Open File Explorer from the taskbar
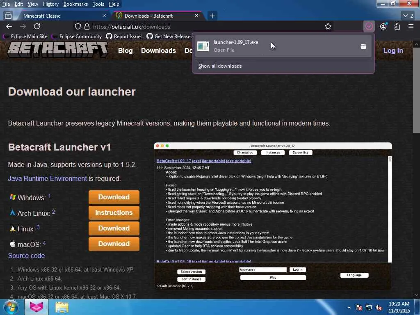Viewport: 420px width, 315px height. [x=62, y=307]
